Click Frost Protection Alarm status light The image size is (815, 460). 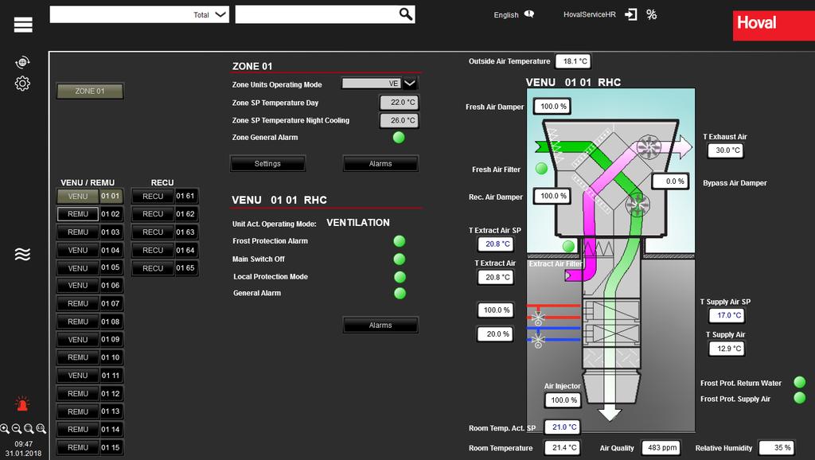[400, 241]
